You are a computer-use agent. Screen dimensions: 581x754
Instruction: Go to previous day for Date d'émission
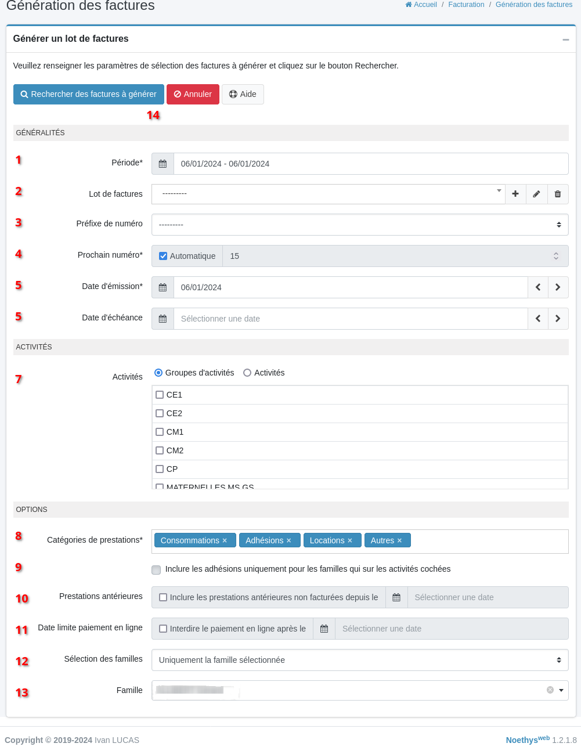point(538,287)
